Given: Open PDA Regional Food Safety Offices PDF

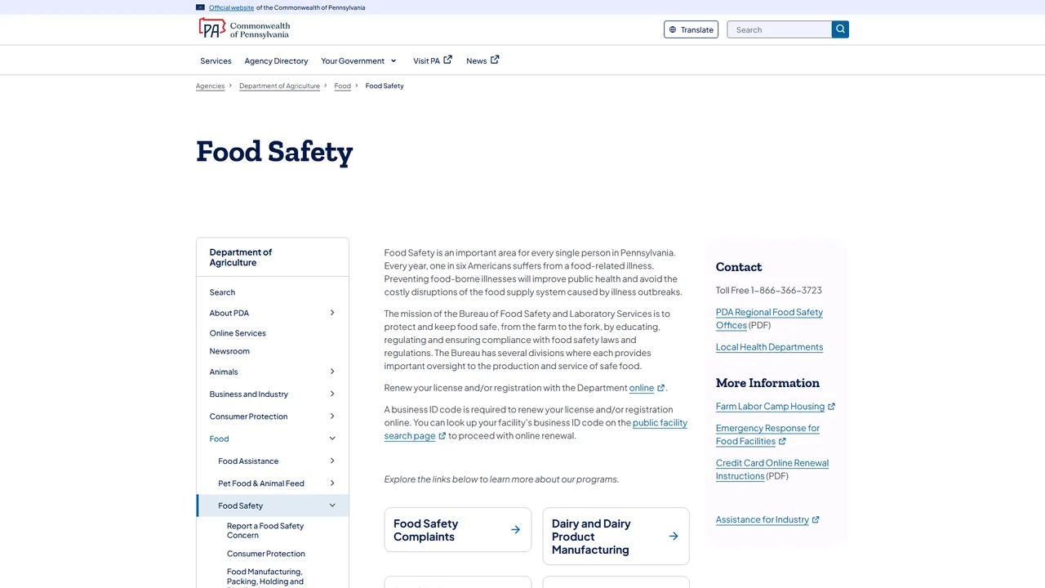Looking at the screenshot, I should [x=769, y=318].
